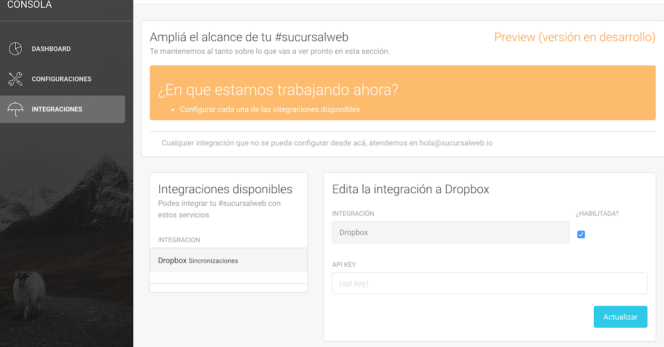Select the pie-chart Dashboard icon
Viewport: 664px width, 347px height.
pyautogui.click(x=15, y=48)
